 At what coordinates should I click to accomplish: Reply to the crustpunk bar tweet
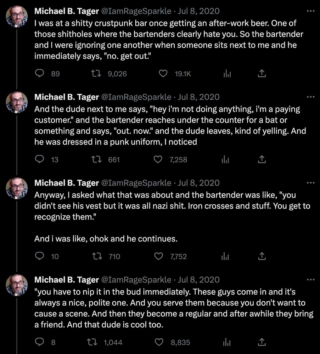pyautogui.click(x=40, y=73)
